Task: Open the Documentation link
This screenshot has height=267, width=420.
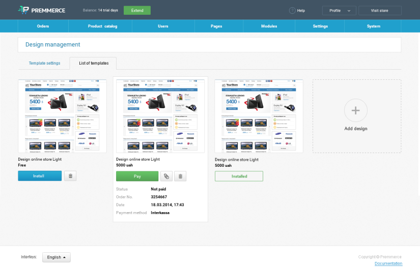Action: tap(388, 263)
